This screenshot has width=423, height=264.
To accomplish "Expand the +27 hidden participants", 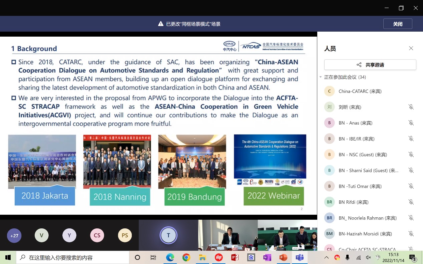I will click(14, 235).
